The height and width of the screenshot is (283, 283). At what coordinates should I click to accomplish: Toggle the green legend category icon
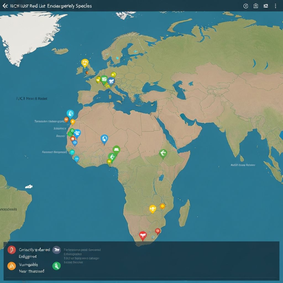(56, 266)
